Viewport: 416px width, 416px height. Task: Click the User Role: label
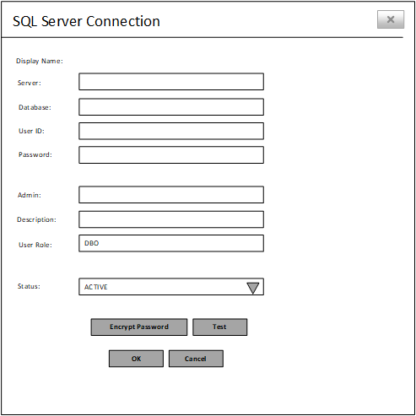tap(35, 245)
